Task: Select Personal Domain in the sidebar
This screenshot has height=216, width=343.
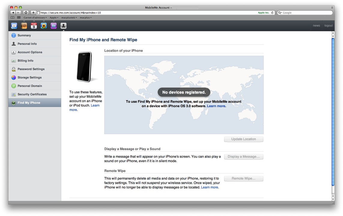Action: [35, 86]
